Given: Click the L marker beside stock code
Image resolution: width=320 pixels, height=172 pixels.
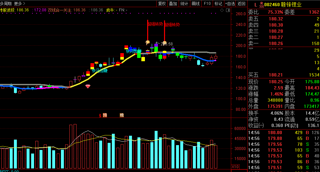Looking at the screenshot, I should [x=256, y=5].
